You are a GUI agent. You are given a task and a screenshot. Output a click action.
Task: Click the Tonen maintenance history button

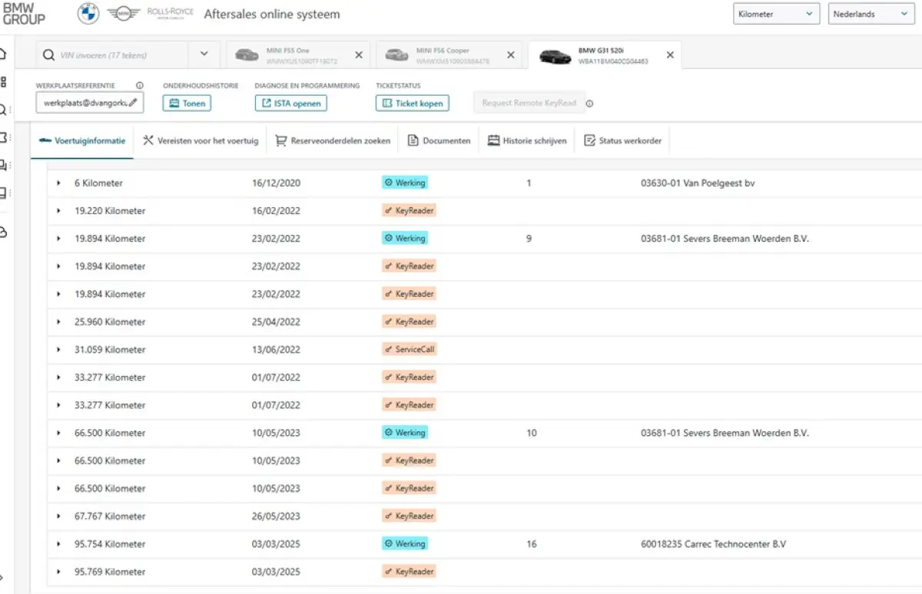pyautogui.click(x=187, y=104)
